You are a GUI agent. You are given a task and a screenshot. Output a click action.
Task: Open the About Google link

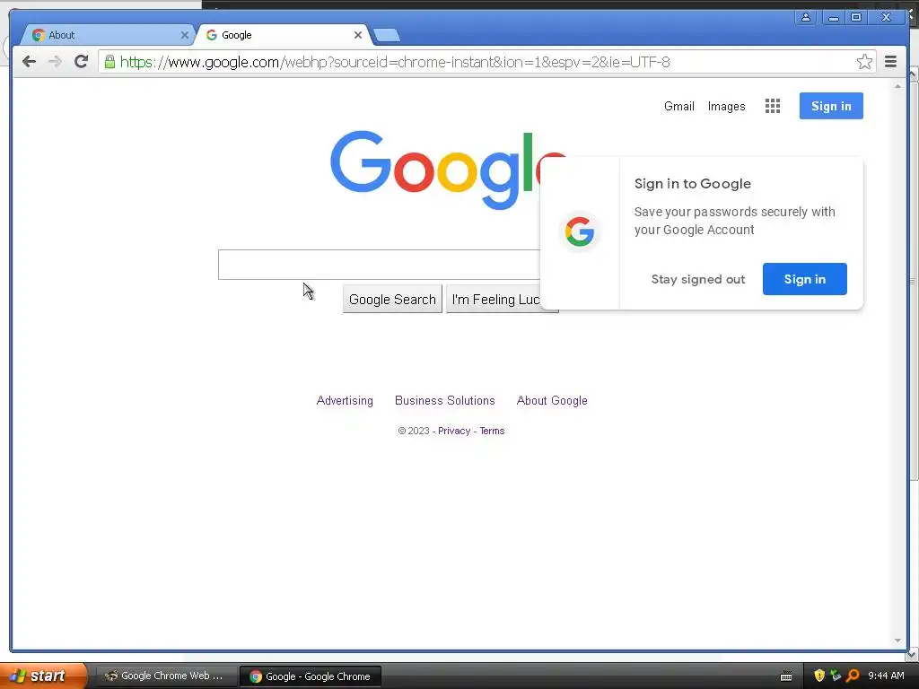tap(552, 401)
